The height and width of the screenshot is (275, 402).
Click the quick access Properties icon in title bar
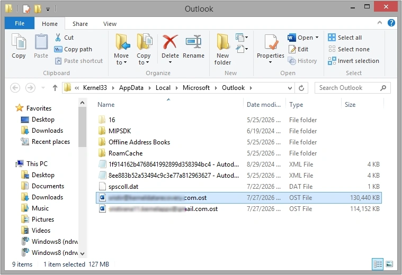pyautogui.click(x=26, y=9)
